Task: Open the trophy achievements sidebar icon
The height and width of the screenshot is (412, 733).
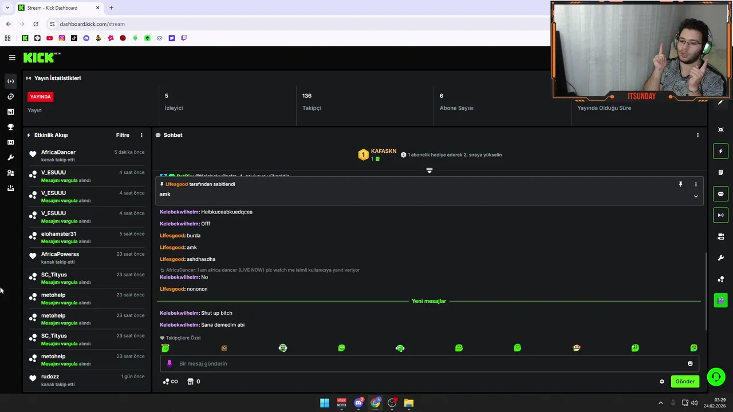Action: pos(10,127)
